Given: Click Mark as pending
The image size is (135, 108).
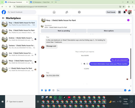Looking at the screenshot, I should pos(64,31).
